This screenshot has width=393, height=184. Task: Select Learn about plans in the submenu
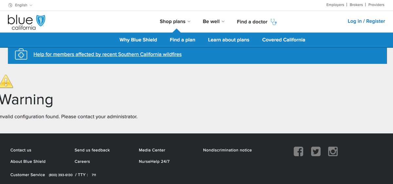click(x=229, y=40)
